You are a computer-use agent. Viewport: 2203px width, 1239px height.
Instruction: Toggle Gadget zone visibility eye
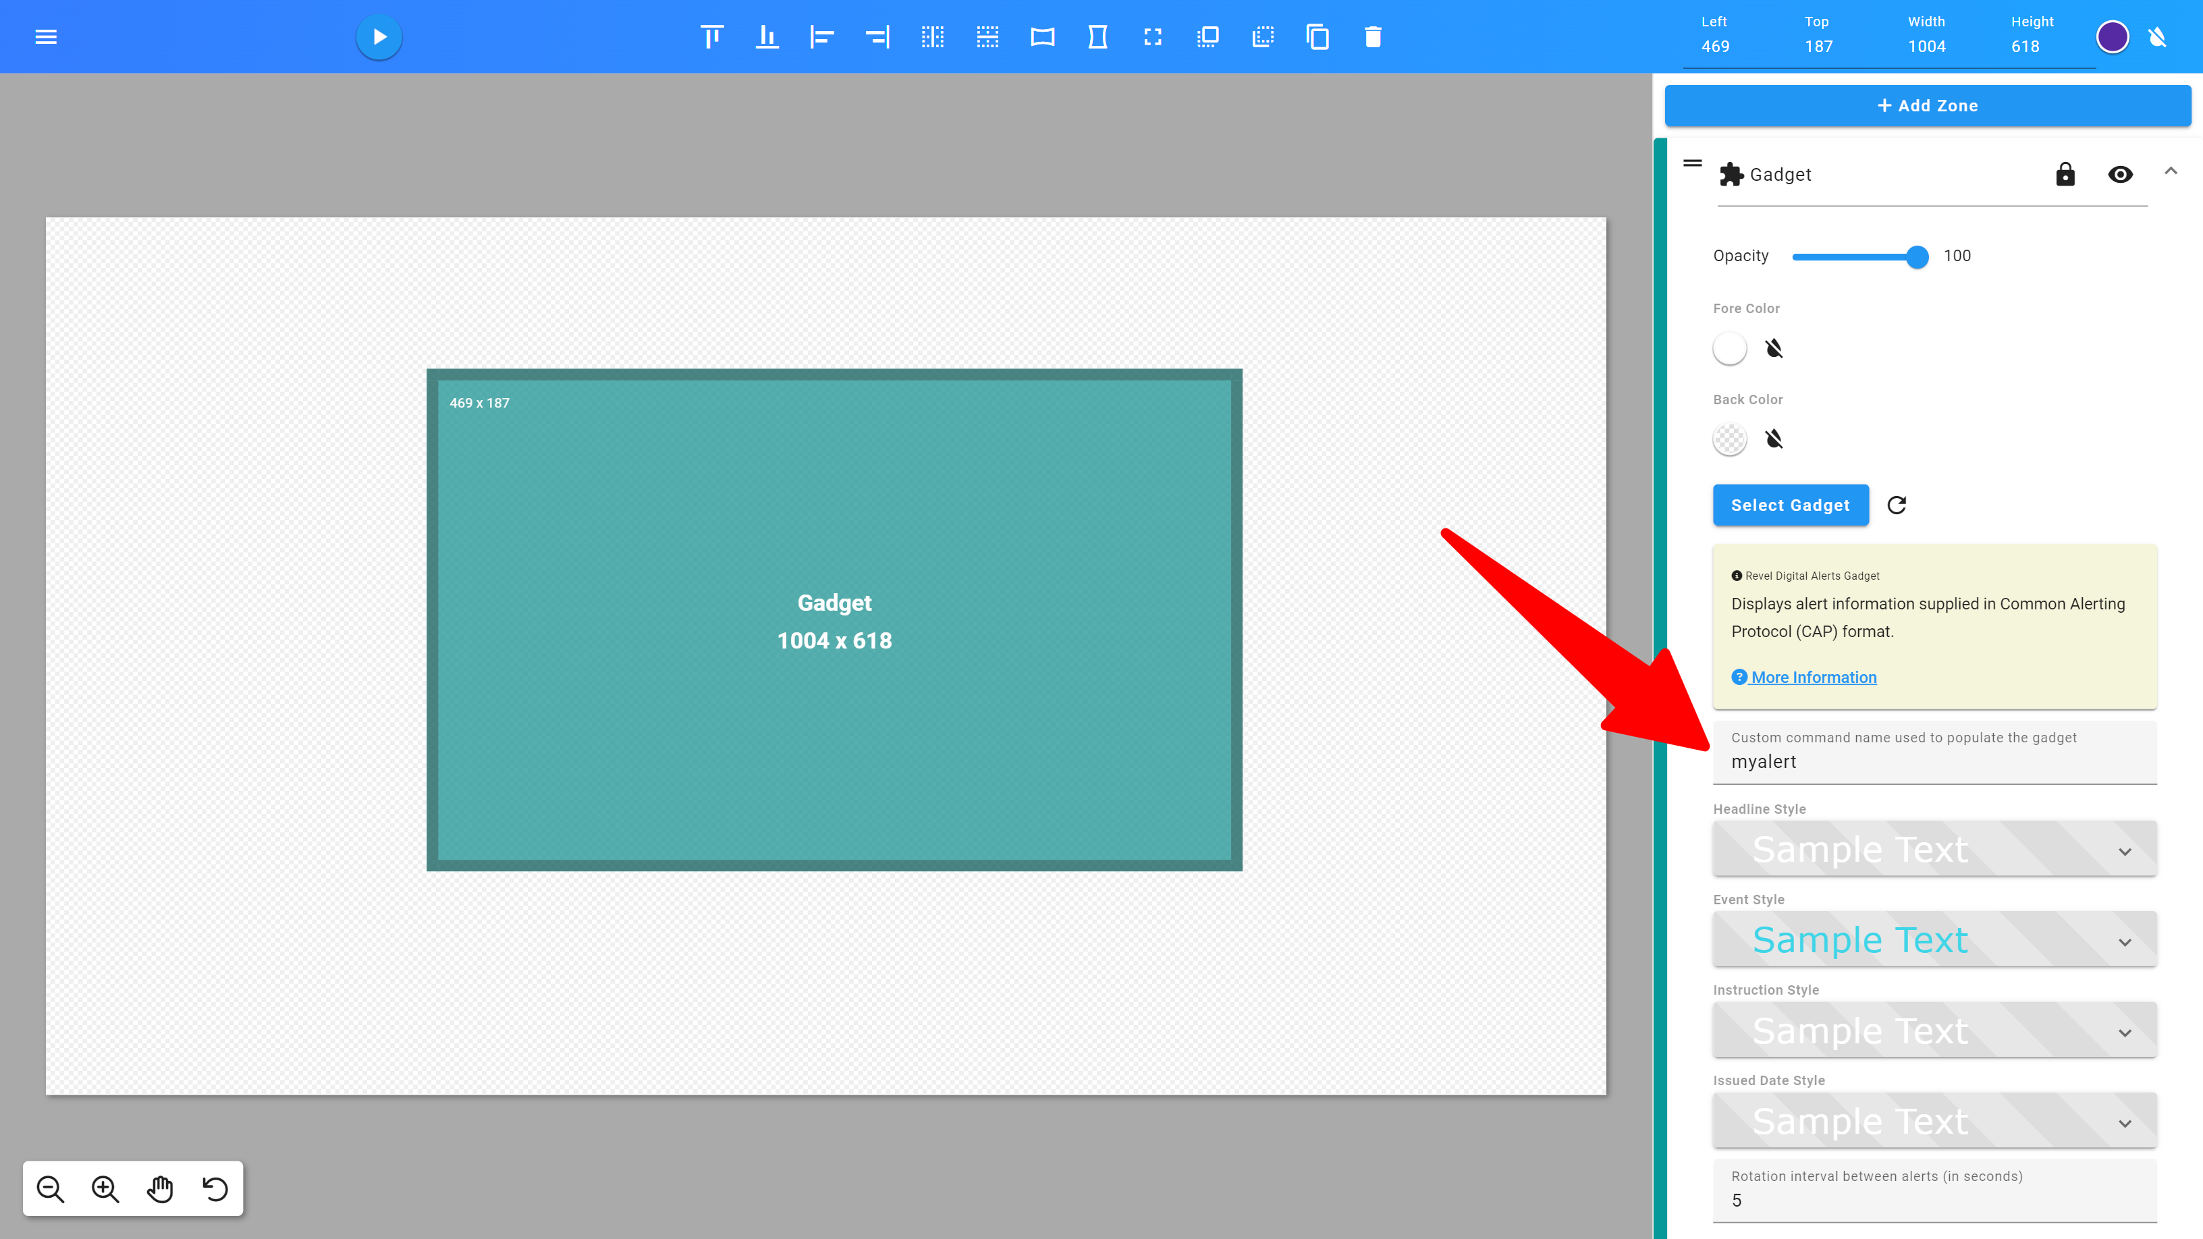(x=2120, y=174)
